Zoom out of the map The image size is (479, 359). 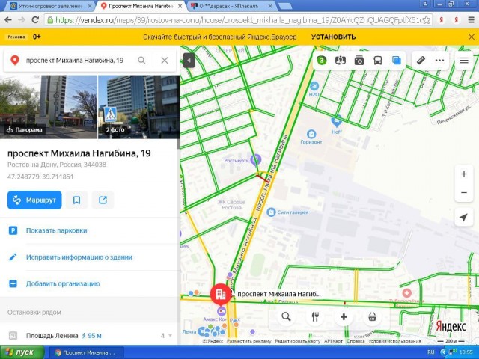coord(464,193)
